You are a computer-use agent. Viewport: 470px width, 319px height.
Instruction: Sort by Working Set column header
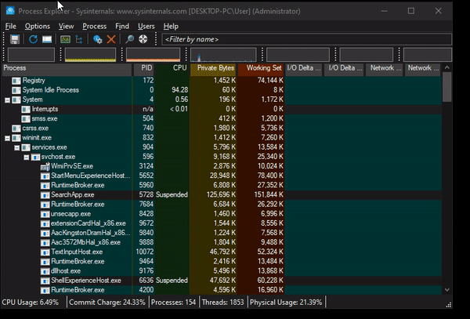tap(261, 68)
